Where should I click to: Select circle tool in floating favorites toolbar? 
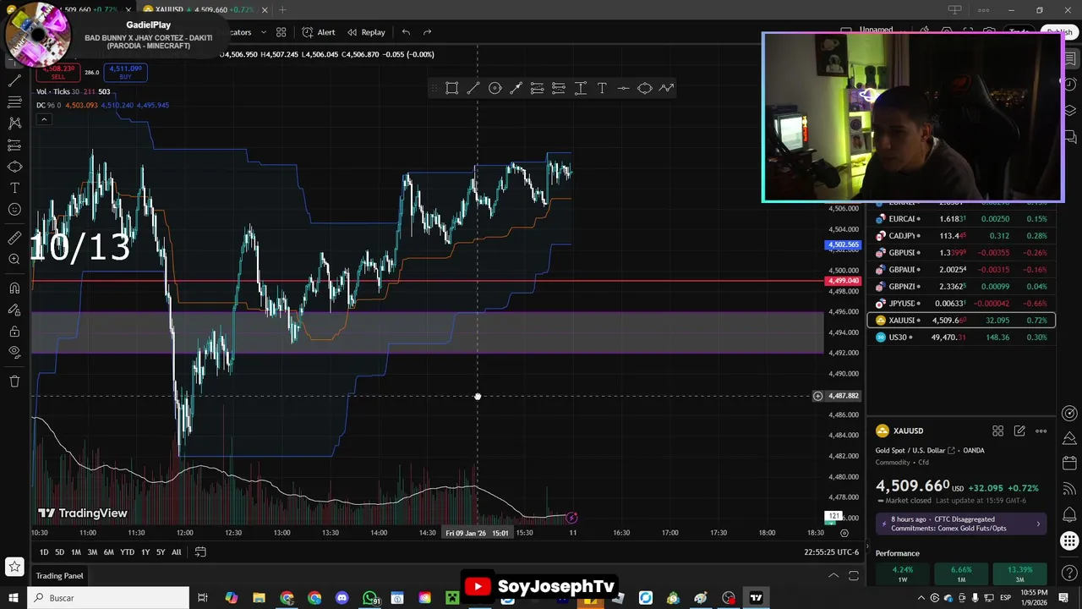(x=495, y=88)
